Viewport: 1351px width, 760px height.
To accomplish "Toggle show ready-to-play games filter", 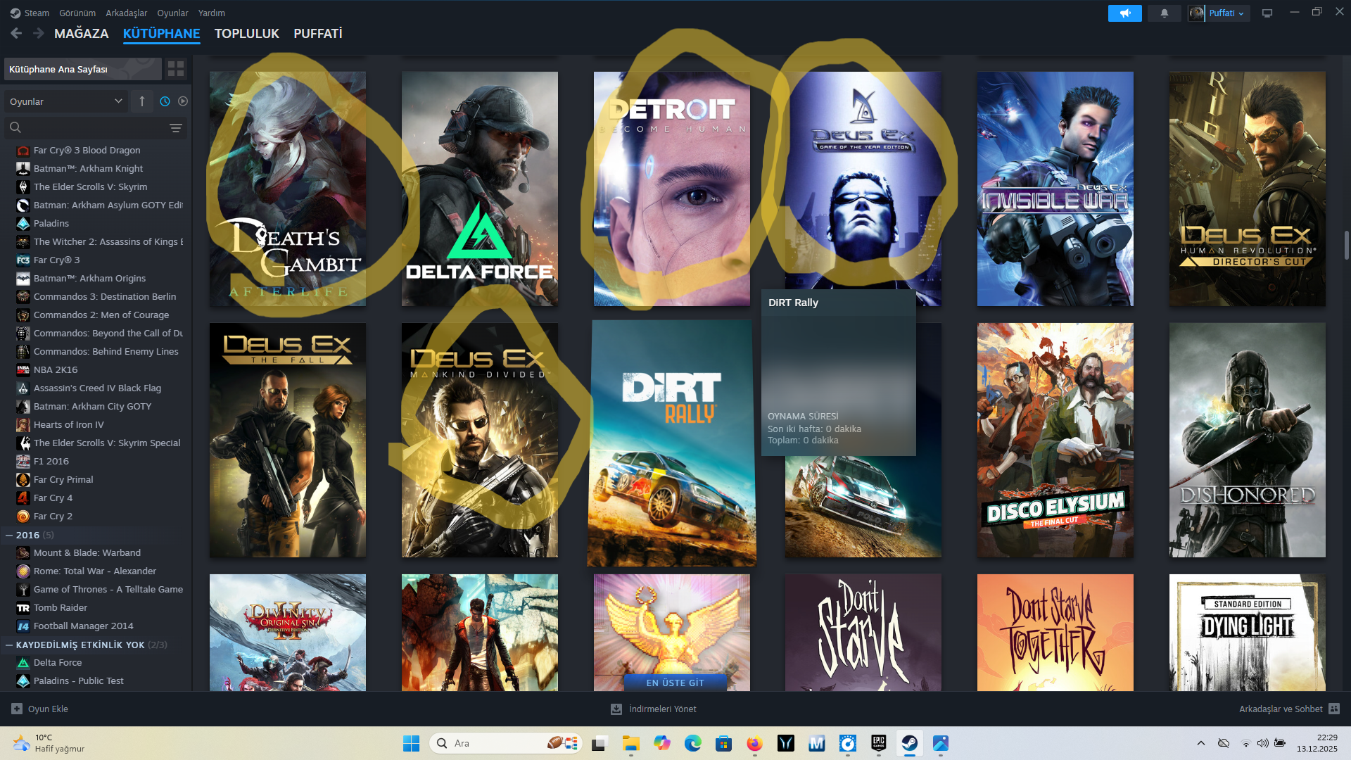I will (x=183, y=101).
